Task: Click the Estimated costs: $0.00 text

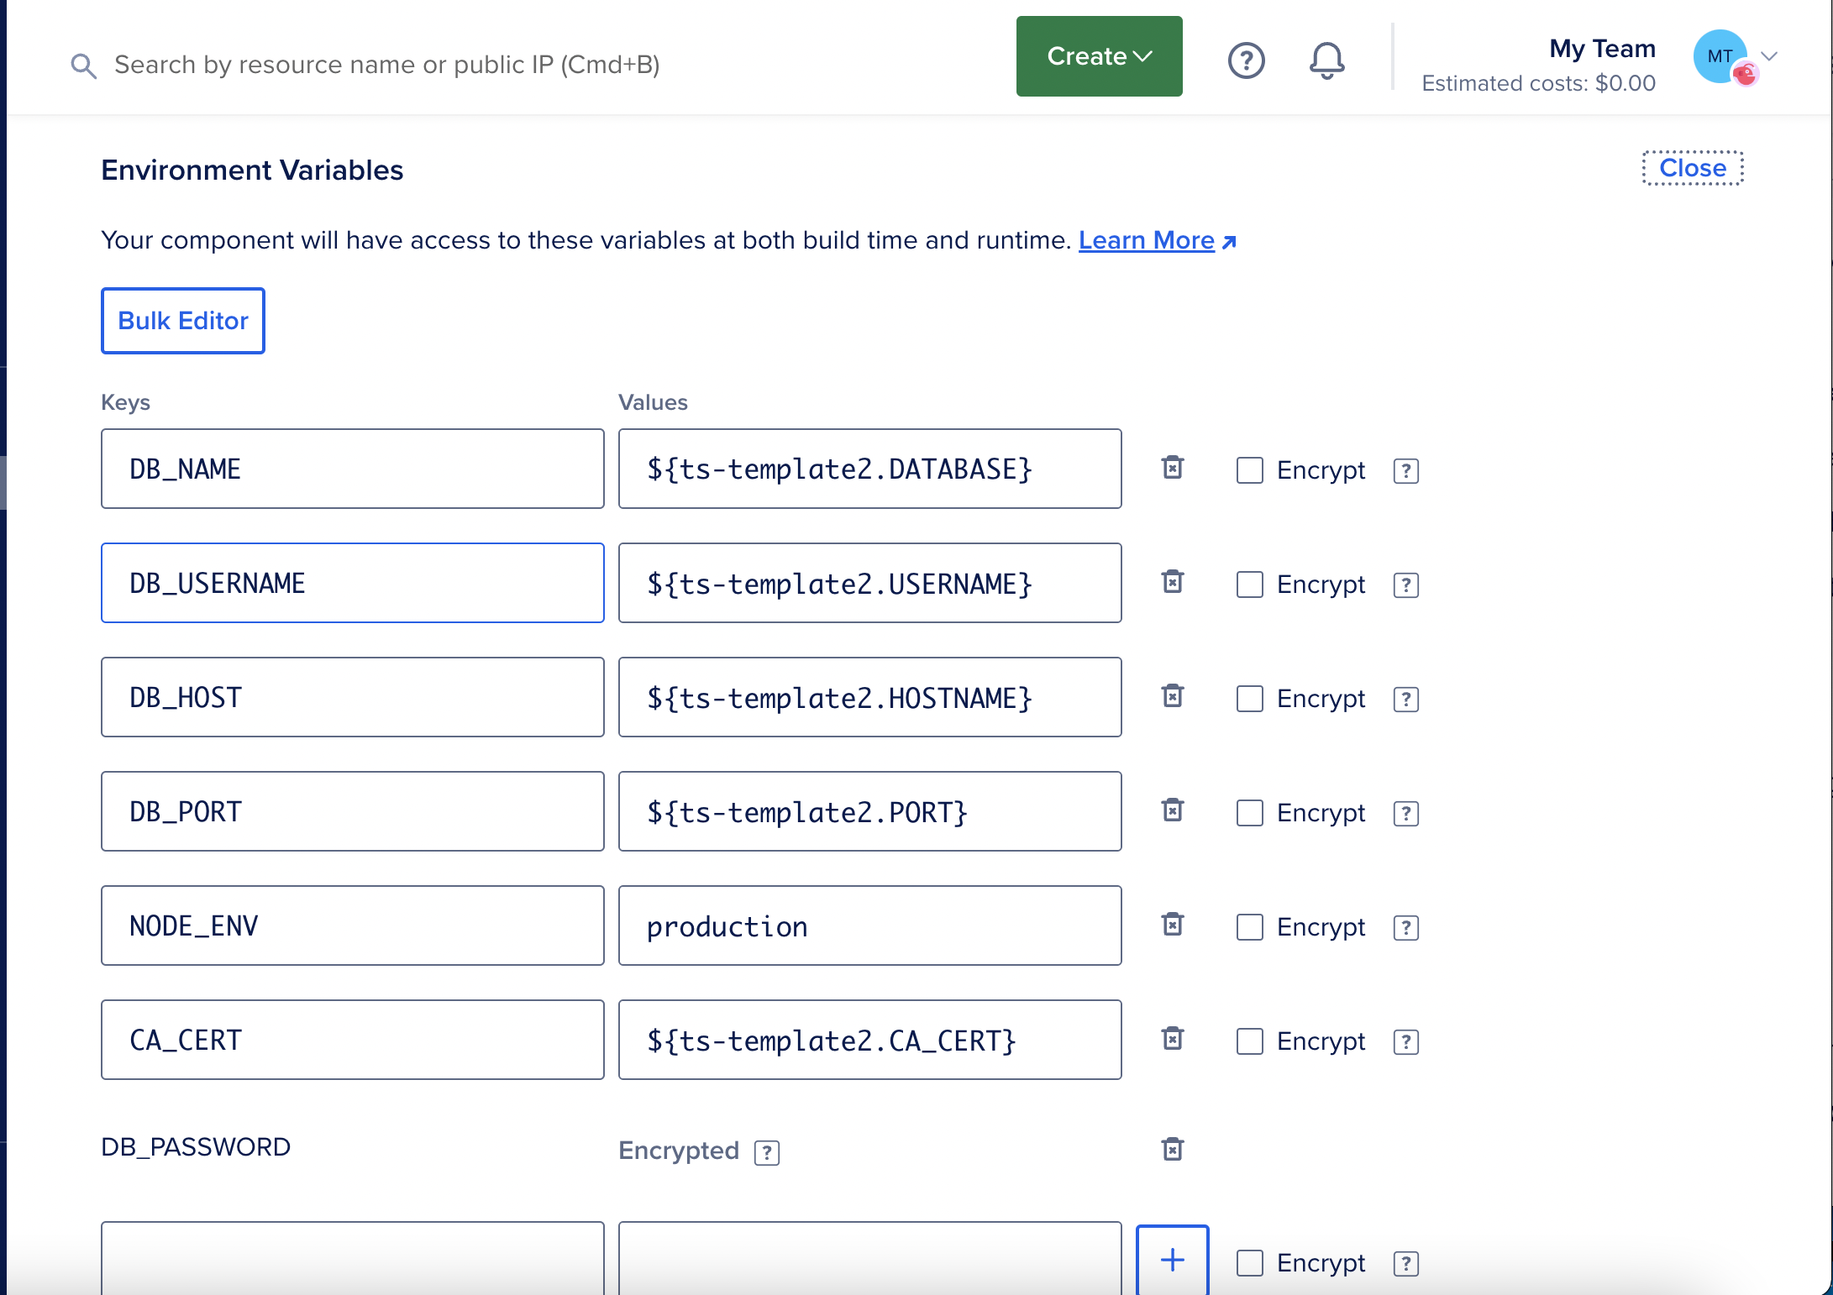Action: (x=1538, y=83)
